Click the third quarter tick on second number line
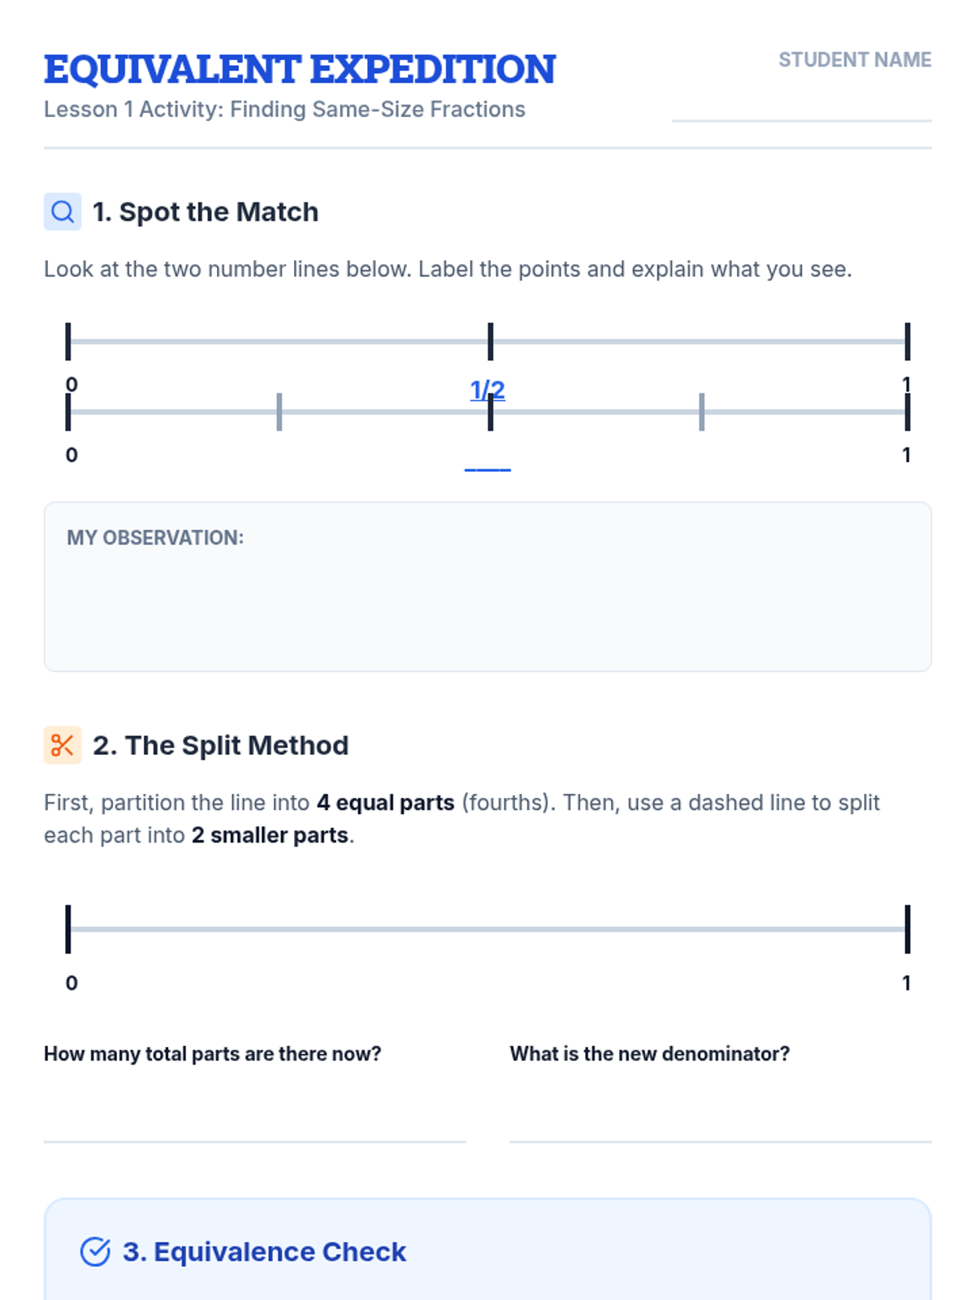 (x=701, y=412)
